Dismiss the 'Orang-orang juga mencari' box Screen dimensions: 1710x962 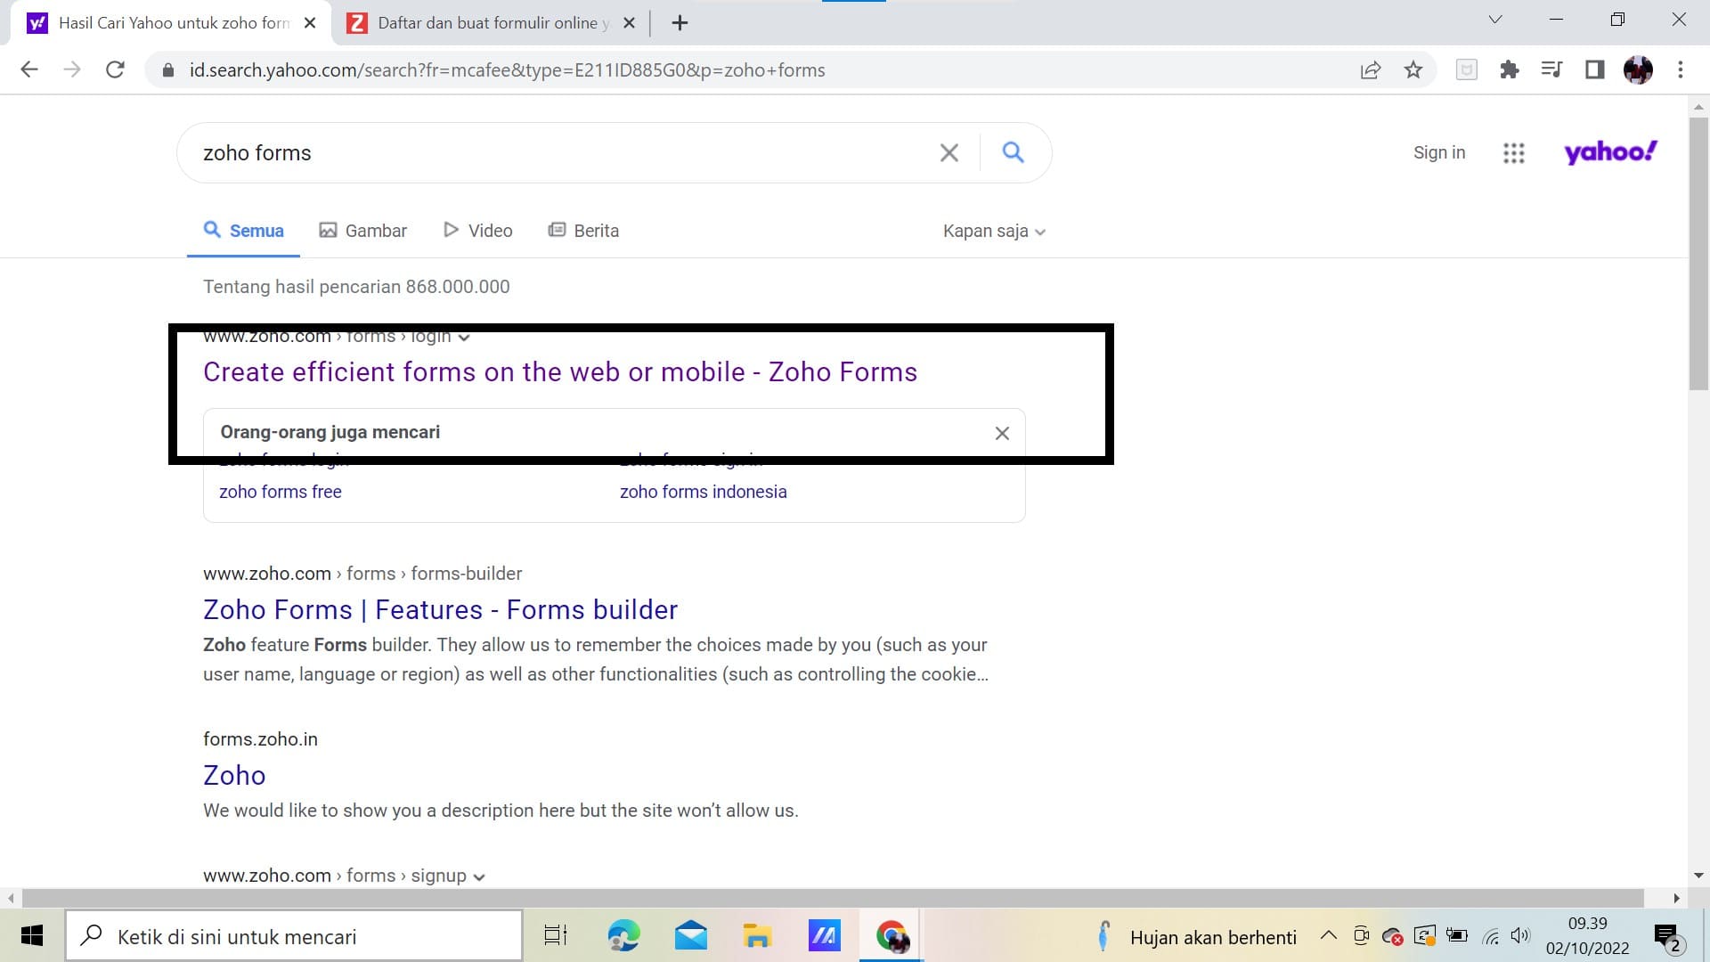pos(1002,433)
